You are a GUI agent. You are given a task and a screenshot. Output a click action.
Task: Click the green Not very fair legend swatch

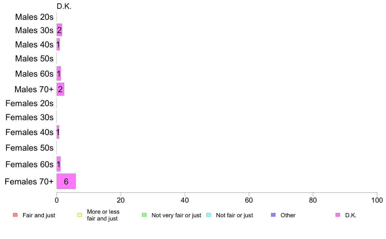point(144,215)
